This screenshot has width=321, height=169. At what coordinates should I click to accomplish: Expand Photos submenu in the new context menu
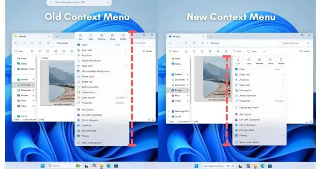point(283,135)
